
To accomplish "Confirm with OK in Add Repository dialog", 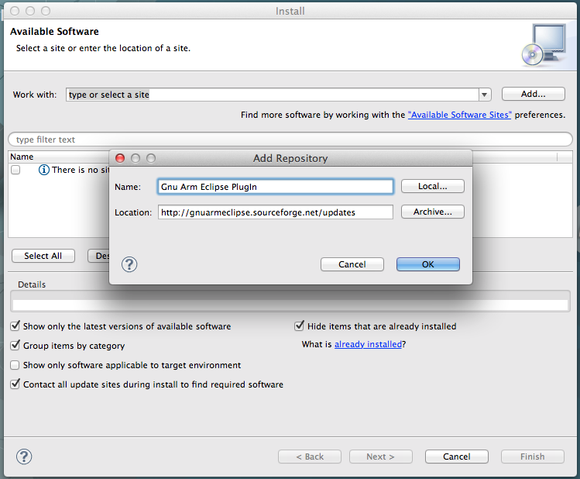I will [428, 264].
